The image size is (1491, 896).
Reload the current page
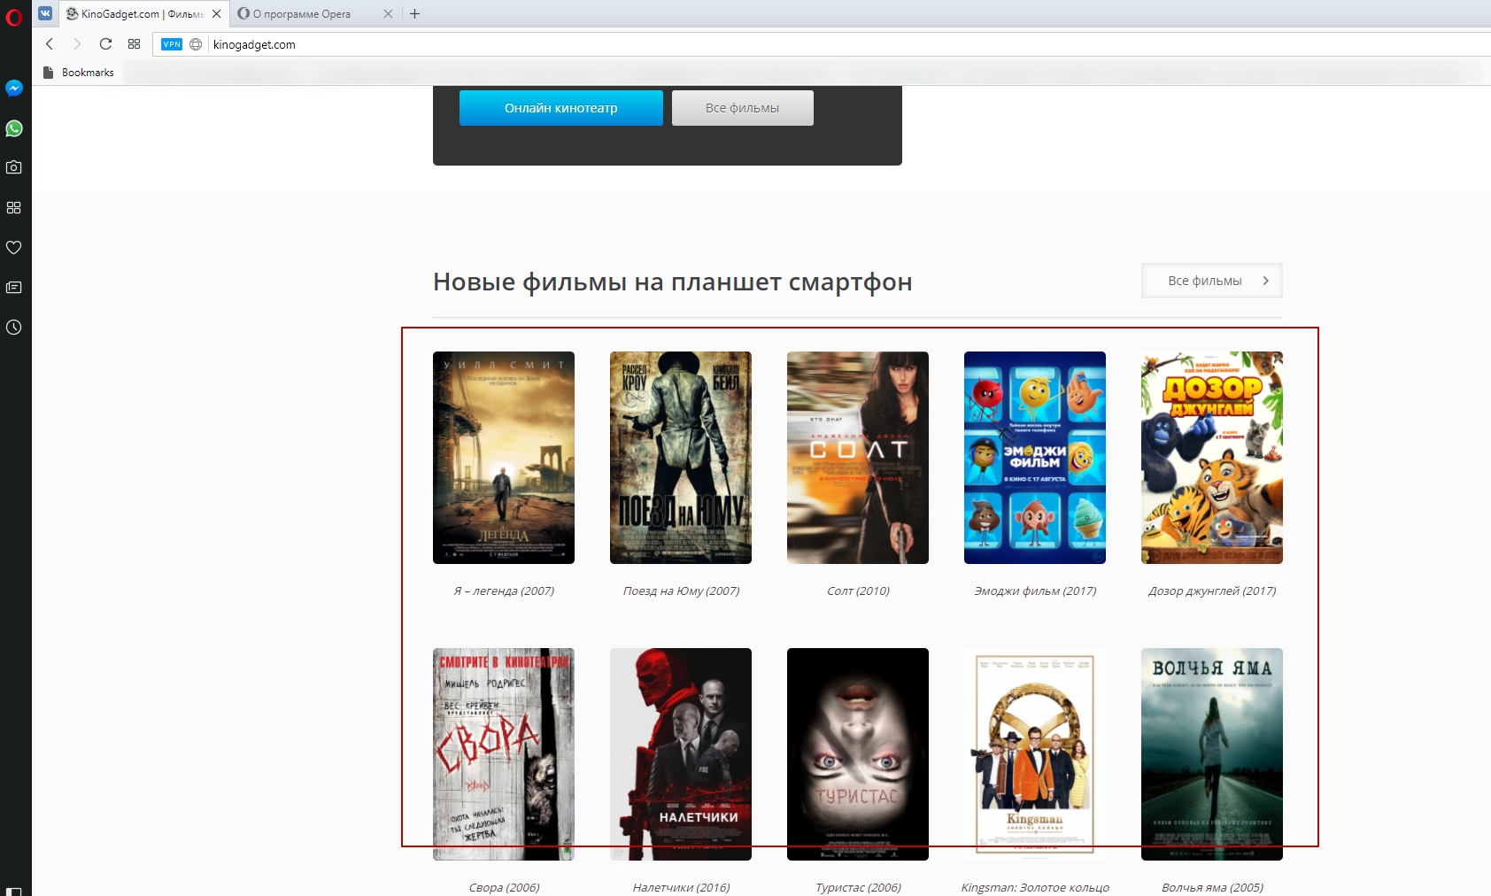coord(105,43)
